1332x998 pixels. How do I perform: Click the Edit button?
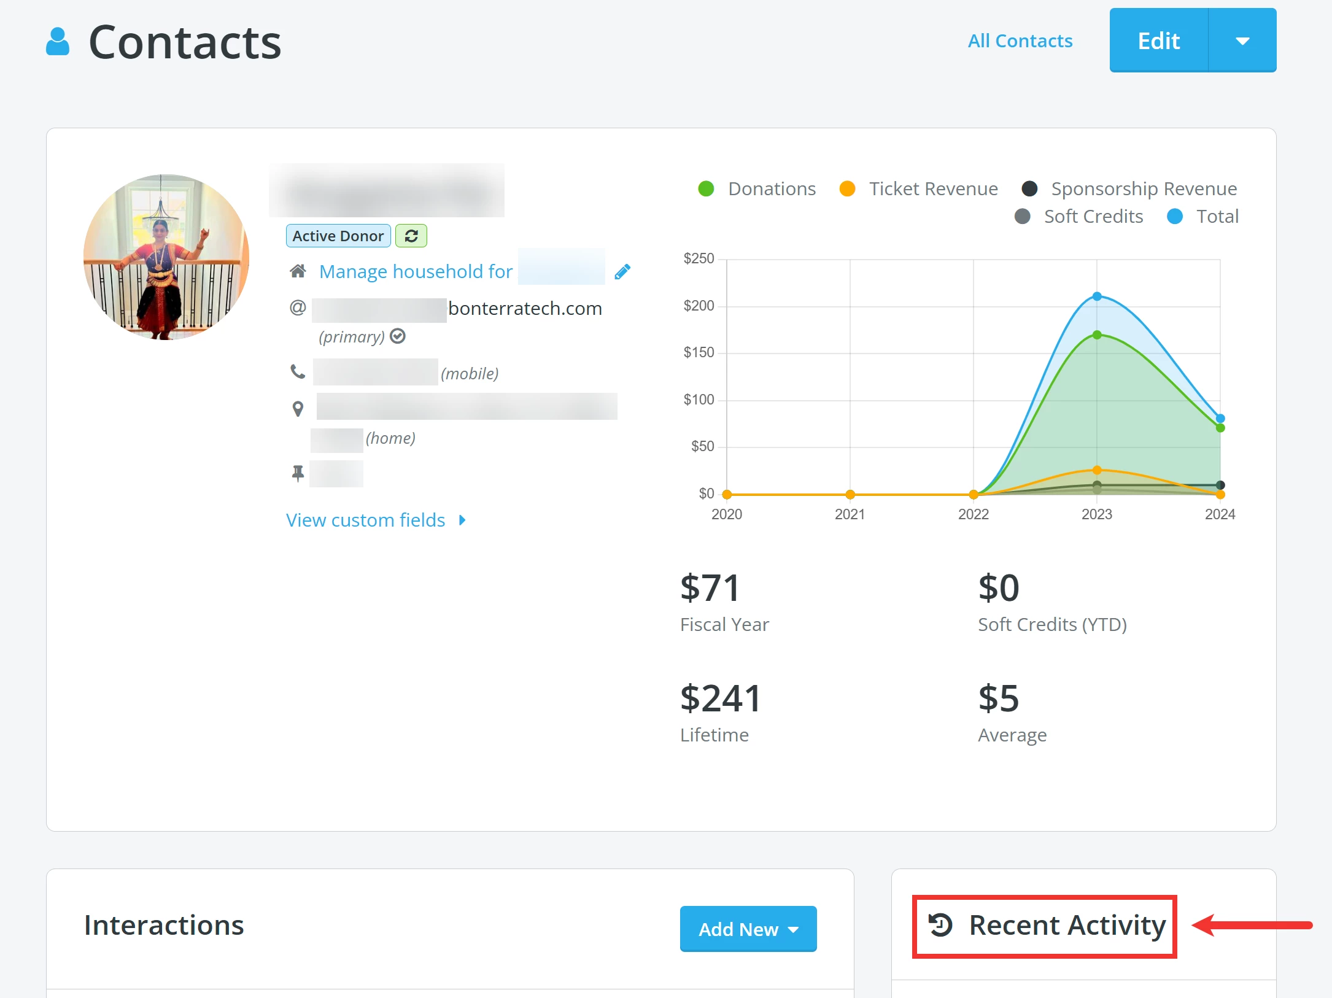click(x=1159, y=41)
